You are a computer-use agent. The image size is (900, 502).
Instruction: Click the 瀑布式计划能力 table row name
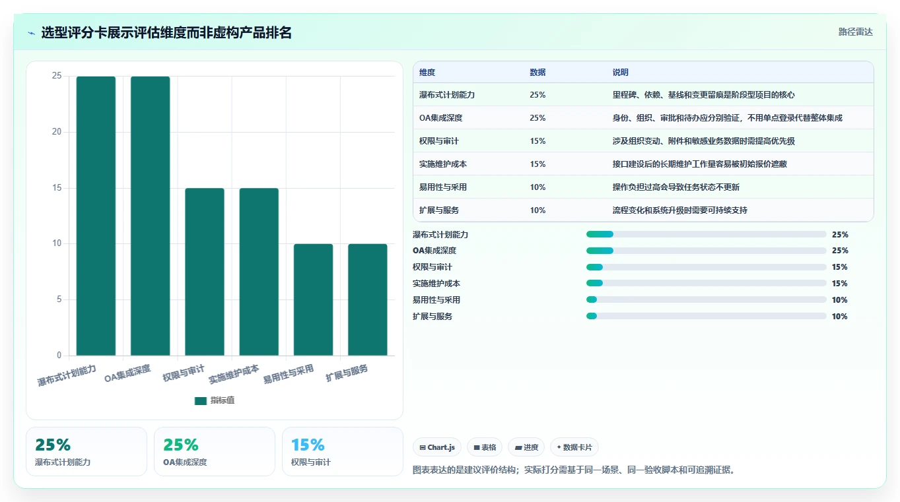point(447,95)
